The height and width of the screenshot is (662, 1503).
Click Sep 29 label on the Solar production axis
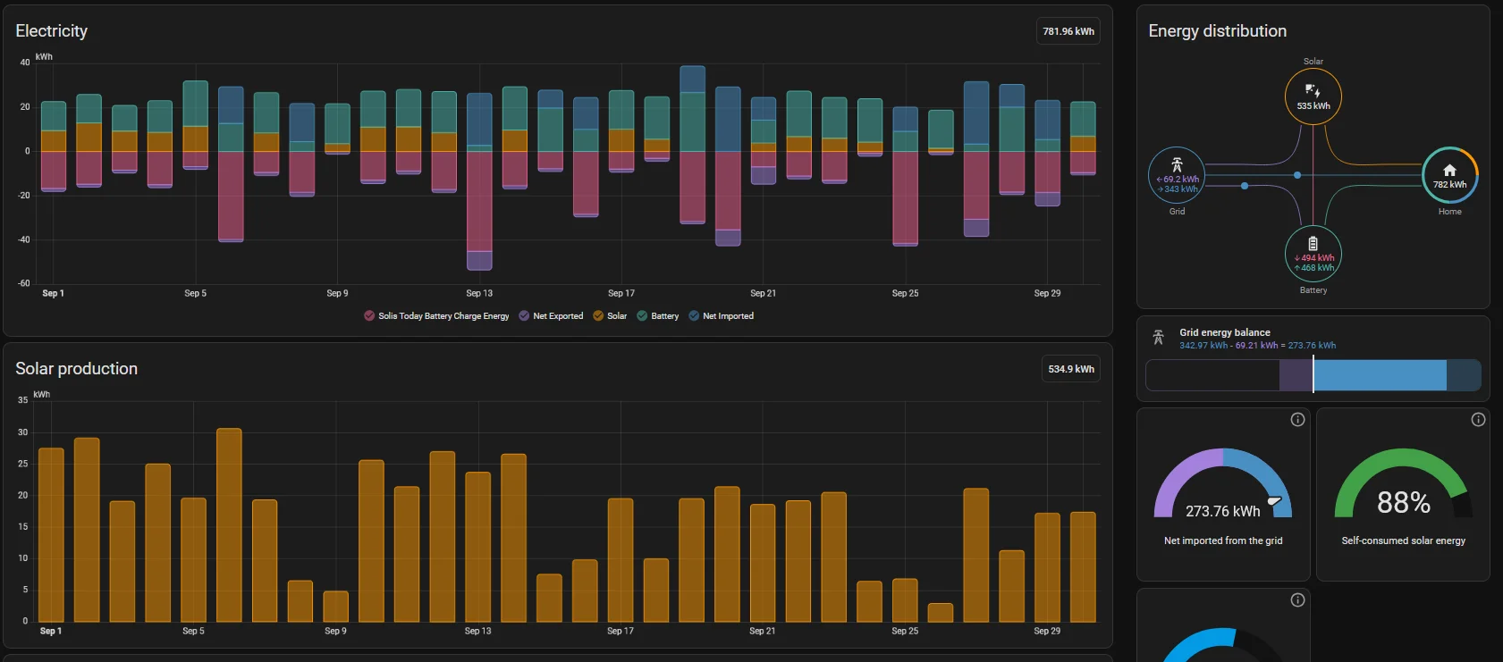1047,631
